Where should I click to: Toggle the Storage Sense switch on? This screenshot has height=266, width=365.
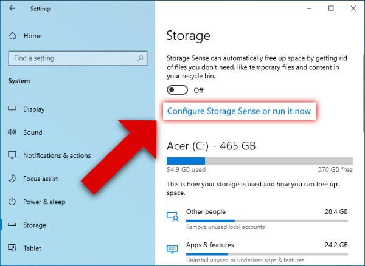click(x=177, y=90)
